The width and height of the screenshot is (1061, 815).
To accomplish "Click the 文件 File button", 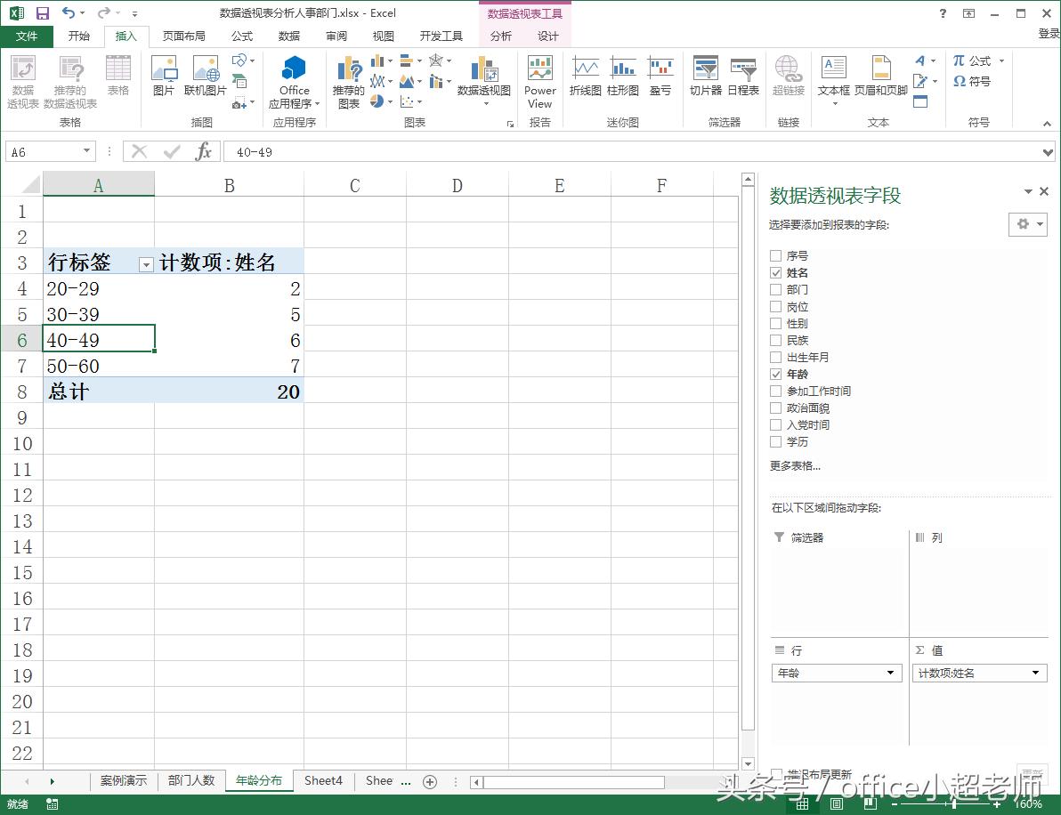I will (27, 36).
